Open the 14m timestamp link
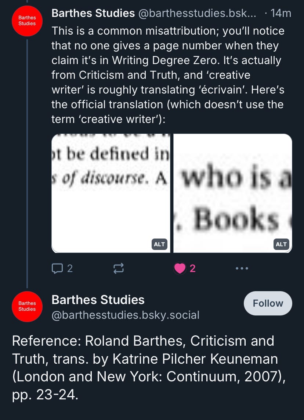The width and height of the screenshot is (304, 420). click(281, 13)
